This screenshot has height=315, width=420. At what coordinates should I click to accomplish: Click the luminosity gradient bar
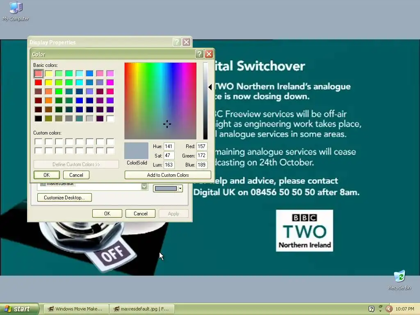205,101
